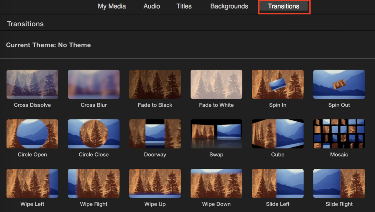Select the Circle Close transition thumbnail
The image size is (375, 212).
click(x=94, y=134)
